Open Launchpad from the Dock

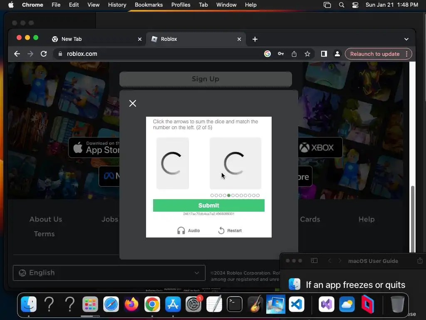coord(90,304)
